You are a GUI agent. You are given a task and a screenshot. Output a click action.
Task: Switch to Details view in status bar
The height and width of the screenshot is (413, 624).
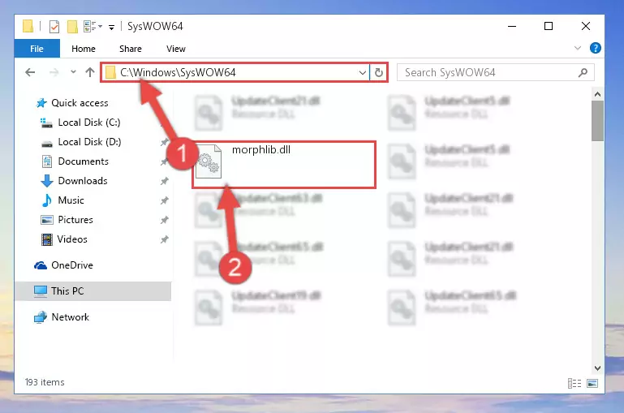(x=575, y=383)
